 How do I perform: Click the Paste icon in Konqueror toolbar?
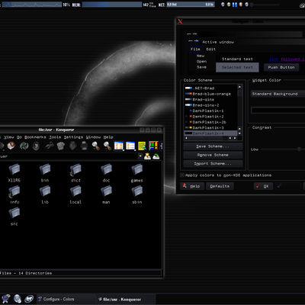tap(73, 146)
